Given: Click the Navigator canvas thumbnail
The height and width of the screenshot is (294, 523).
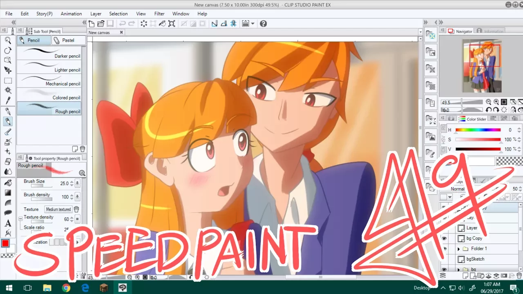Looking at the screenshot, I should [x=482, y=66].
